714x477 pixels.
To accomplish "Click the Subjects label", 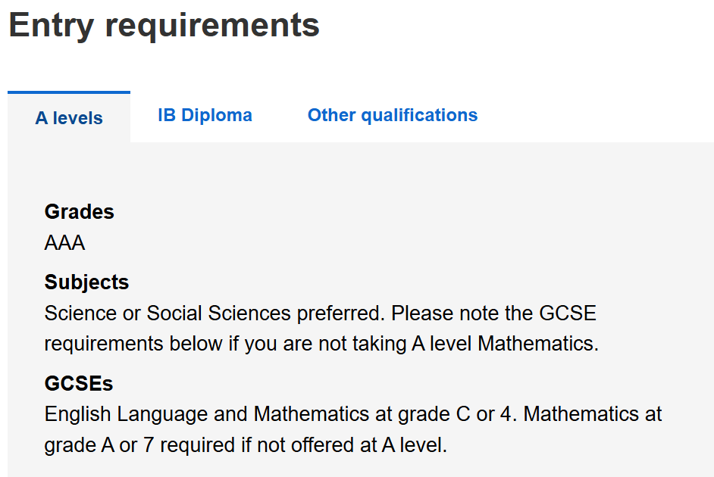I will point(86,282).
